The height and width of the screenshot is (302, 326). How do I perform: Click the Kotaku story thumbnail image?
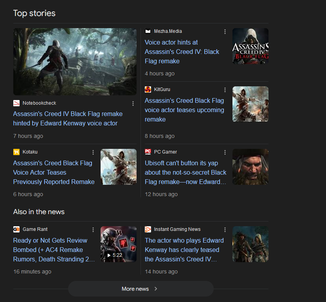[x=119, y=167]
